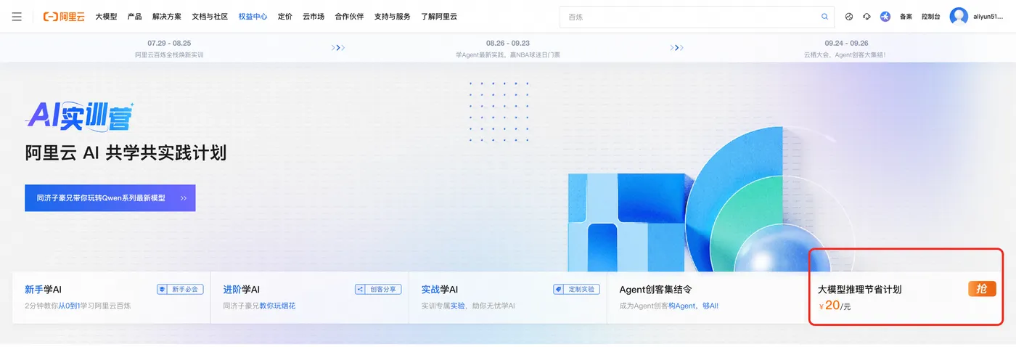Click the AI实训营 logo graphic
This screenshot has height=347, width=1016.
pyautogui.click(x=79, y=116)
